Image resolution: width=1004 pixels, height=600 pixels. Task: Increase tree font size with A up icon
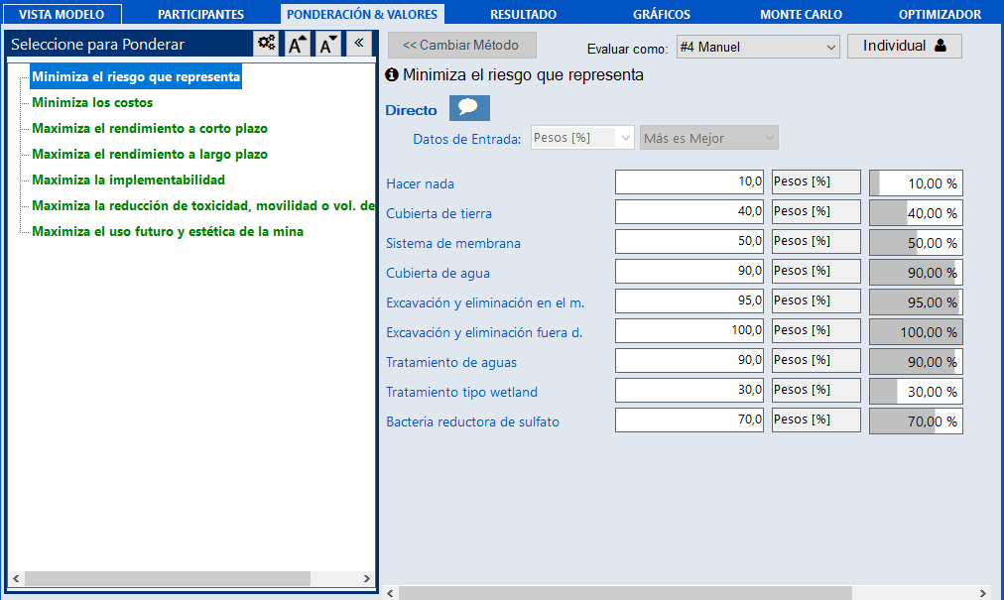[x=297, y=44]
